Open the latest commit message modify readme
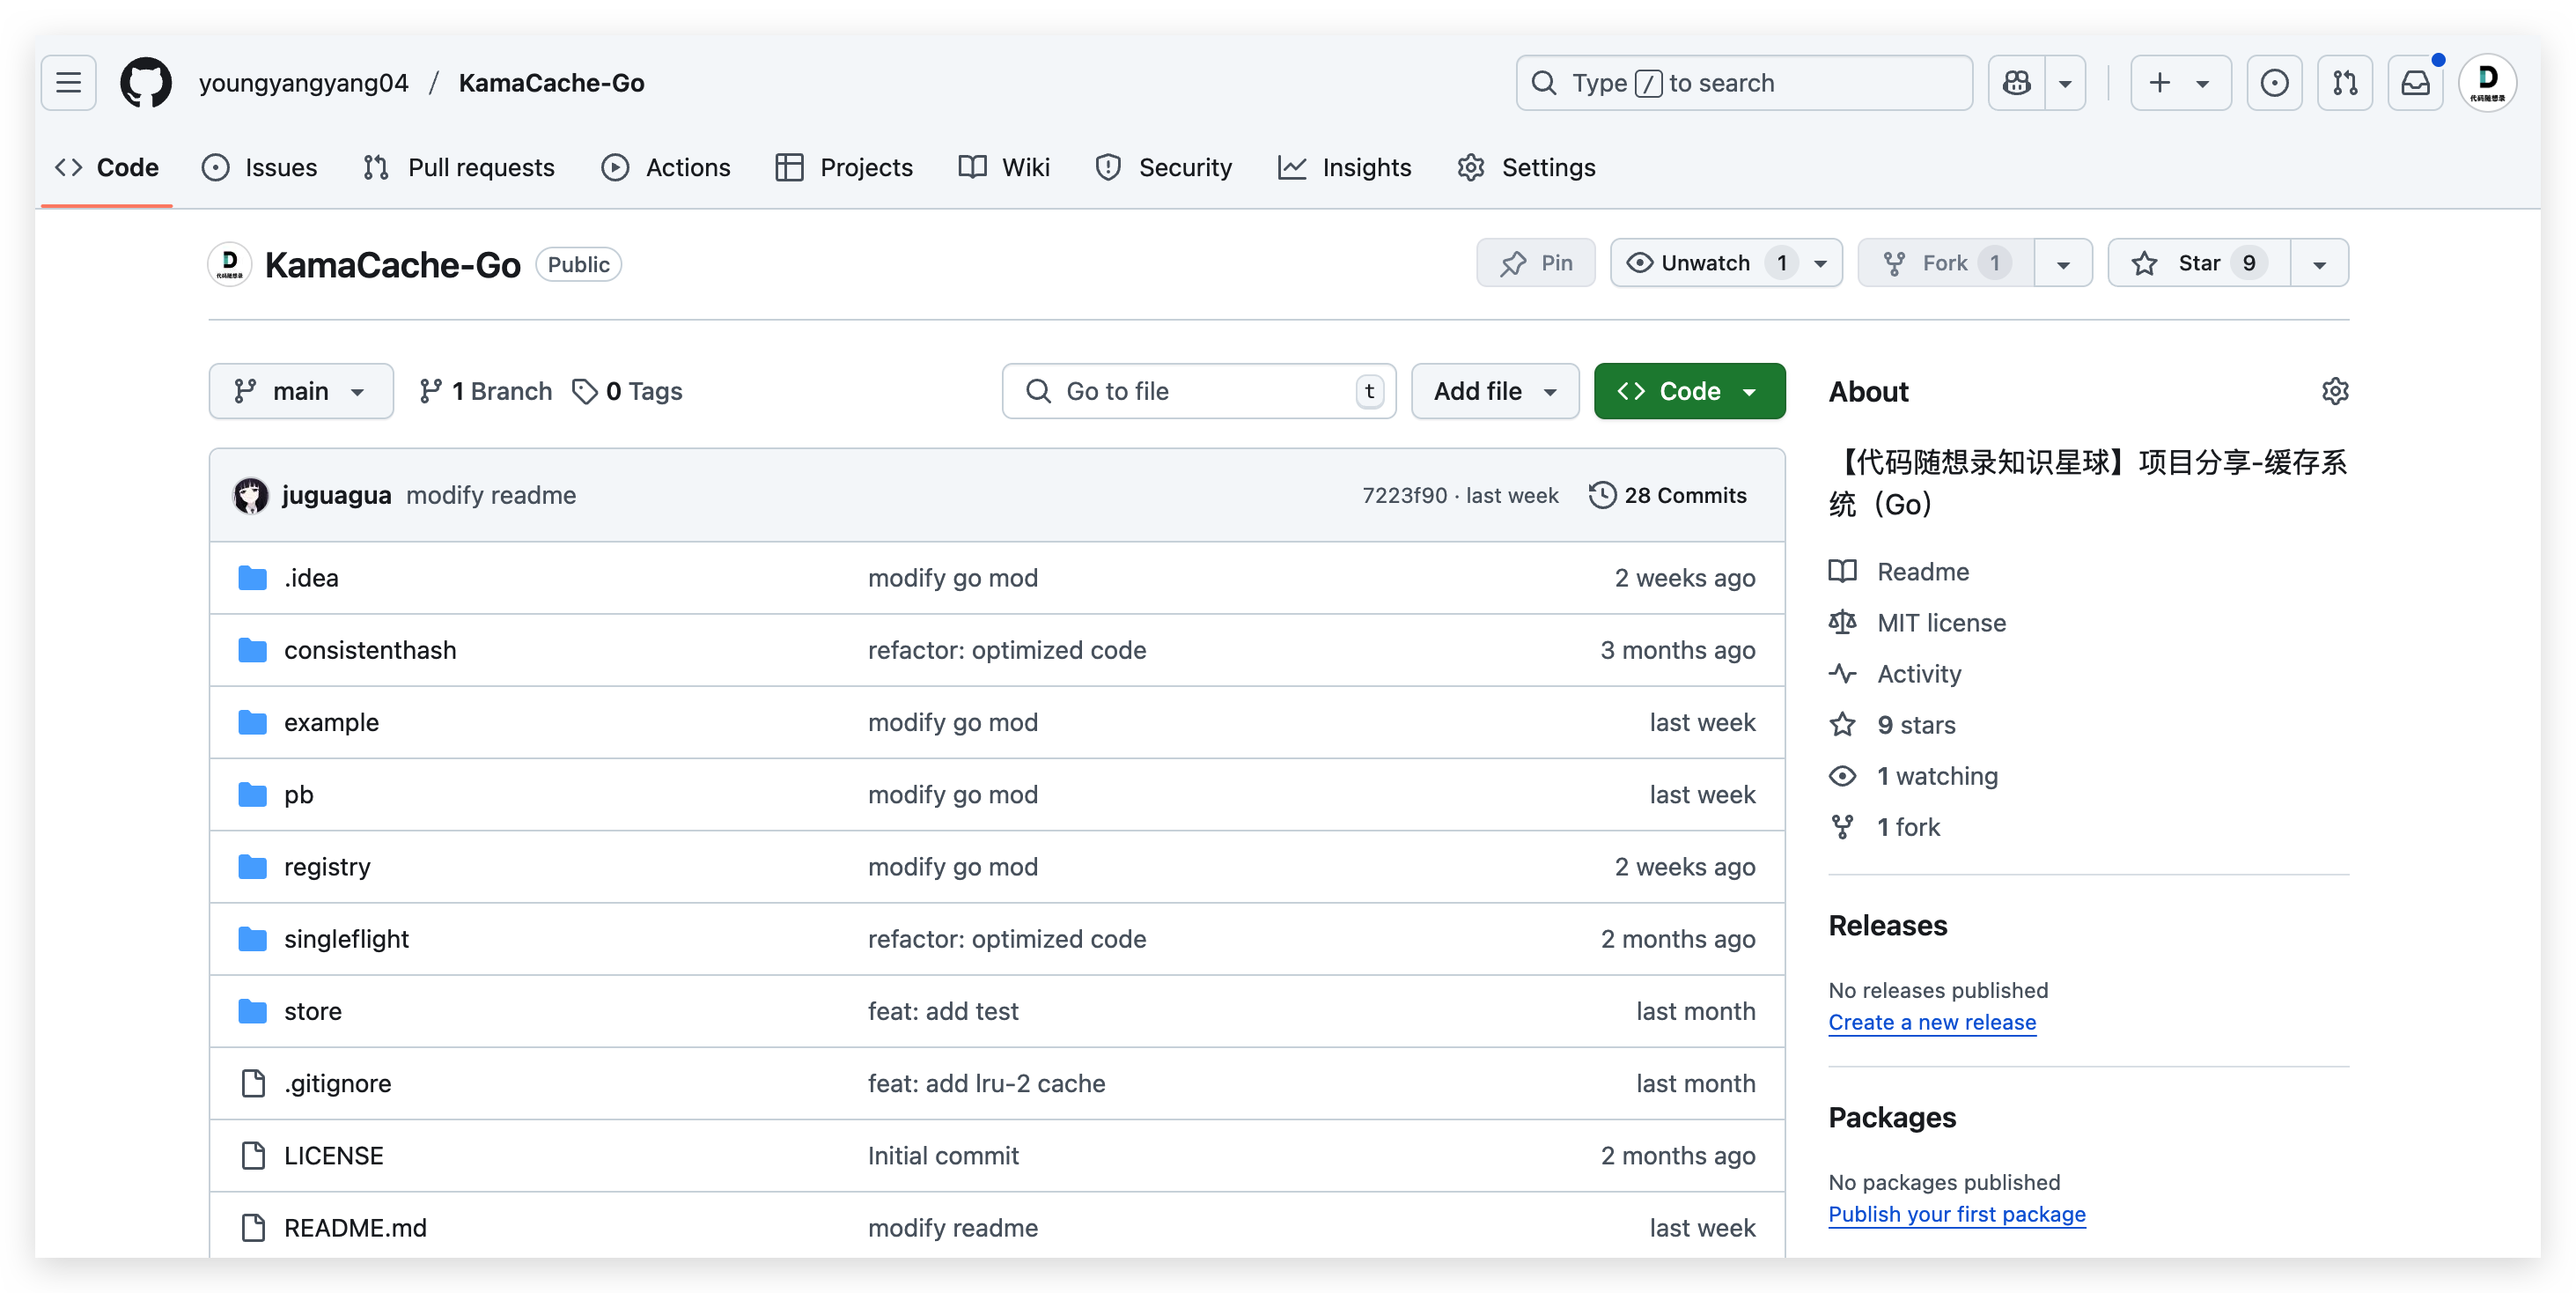2576x1293 pixels. (491, 495)
